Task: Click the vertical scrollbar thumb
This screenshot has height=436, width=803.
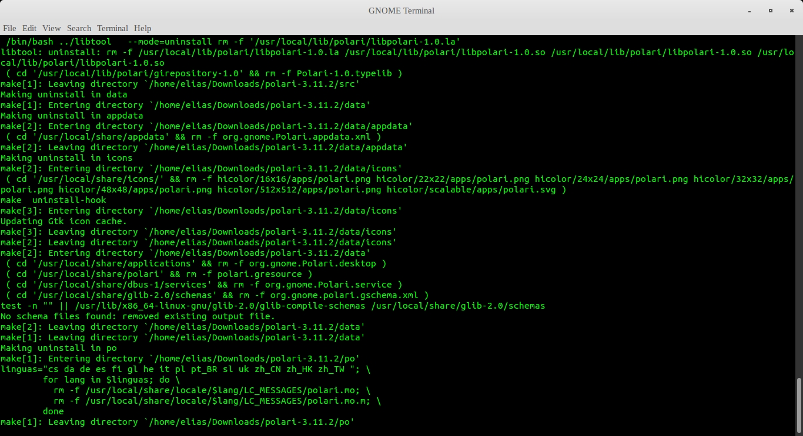Action: [799, 405]
